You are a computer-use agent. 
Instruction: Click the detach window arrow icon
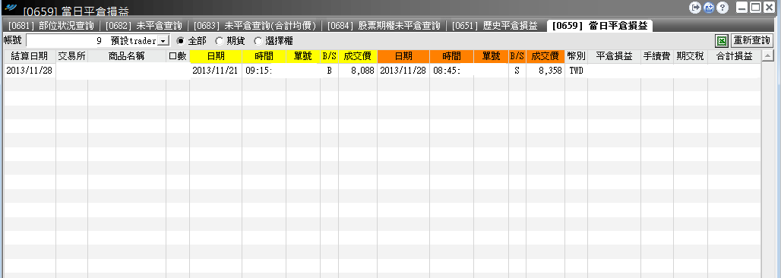[695, 8]
